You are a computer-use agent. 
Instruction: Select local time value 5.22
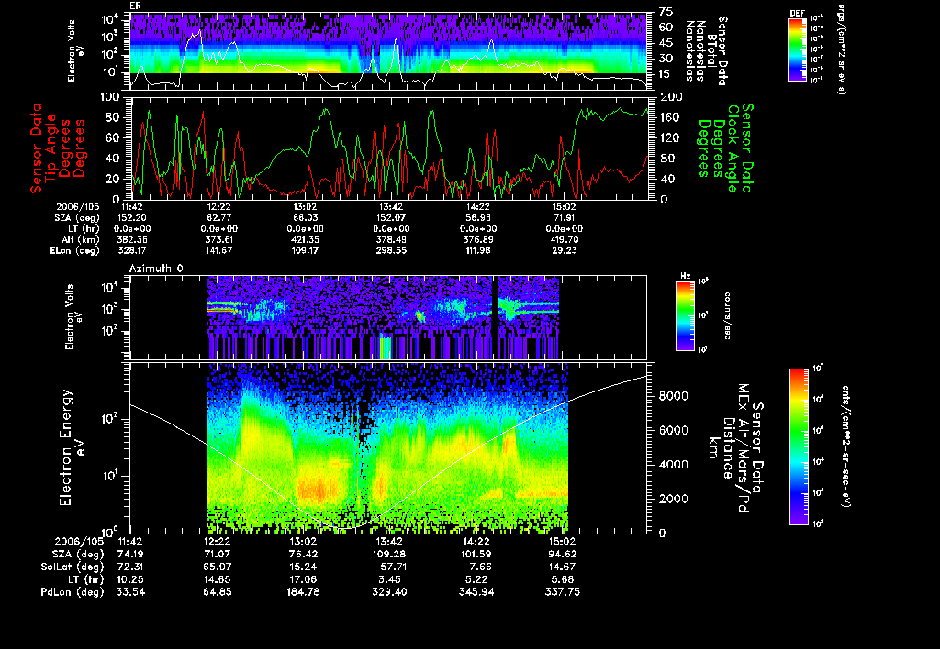476,579
